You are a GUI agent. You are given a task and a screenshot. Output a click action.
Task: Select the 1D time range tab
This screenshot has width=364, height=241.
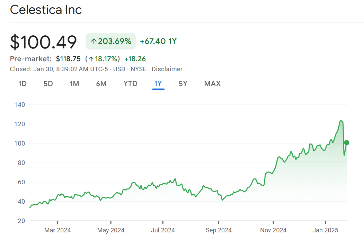(23, 84)
